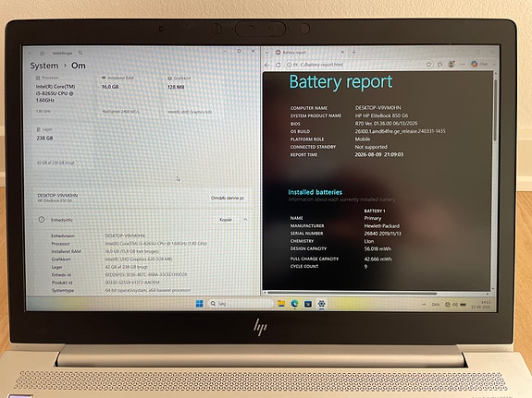Screen dimensions: 532x398
Task: Open File Explorer from the taskbar
Action: (281, 304)
